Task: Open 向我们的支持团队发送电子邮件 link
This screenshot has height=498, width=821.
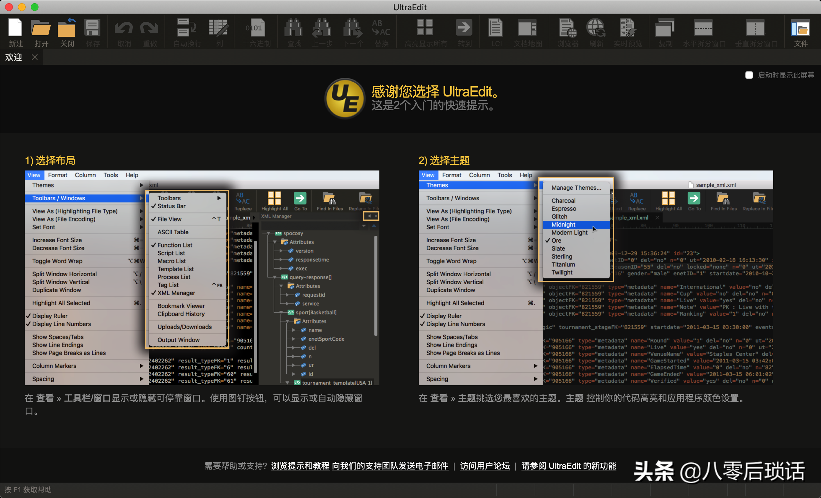Action: point(390,466)
